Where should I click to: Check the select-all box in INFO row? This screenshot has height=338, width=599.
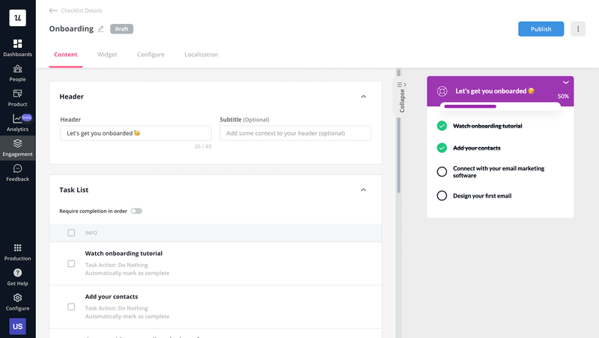pos(71,233)
